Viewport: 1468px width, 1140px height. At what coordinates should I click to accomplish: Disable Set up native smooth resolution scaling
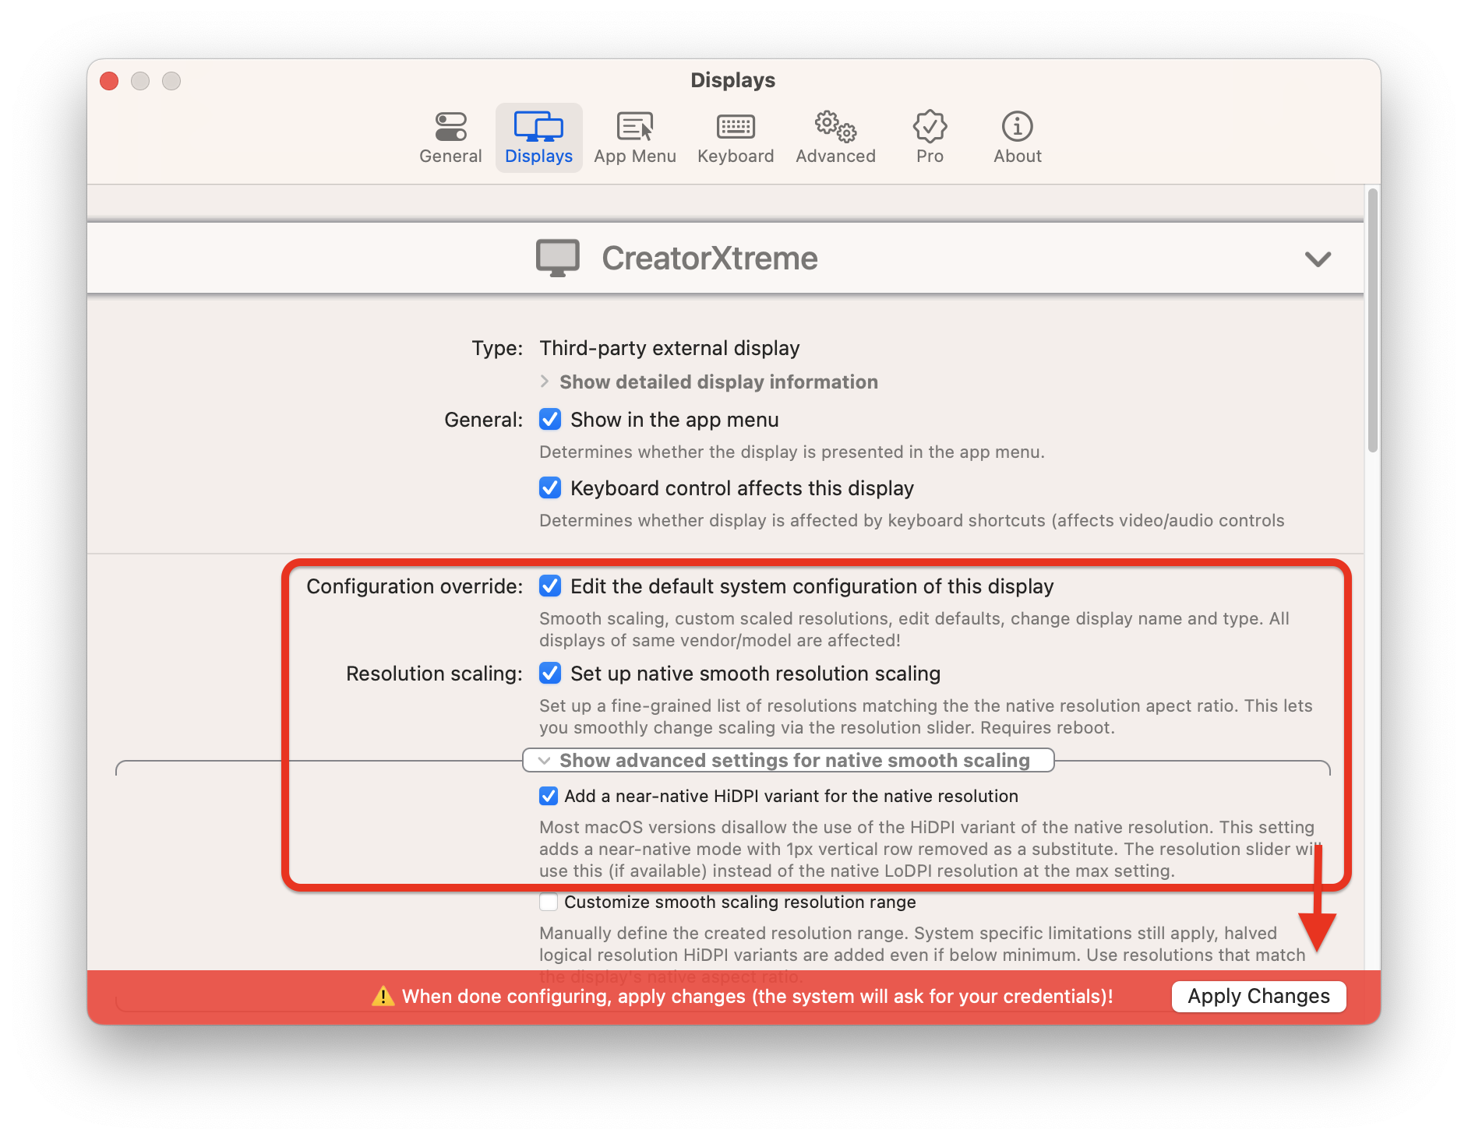pos(550,674)
